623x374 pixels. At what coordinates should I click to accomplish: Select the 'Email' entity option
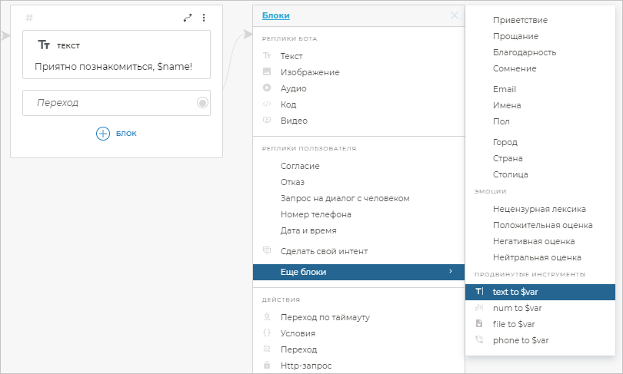[x=505, y=89]
